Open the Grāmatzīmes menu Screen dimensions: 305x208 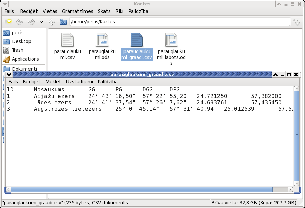pos(78,11)
